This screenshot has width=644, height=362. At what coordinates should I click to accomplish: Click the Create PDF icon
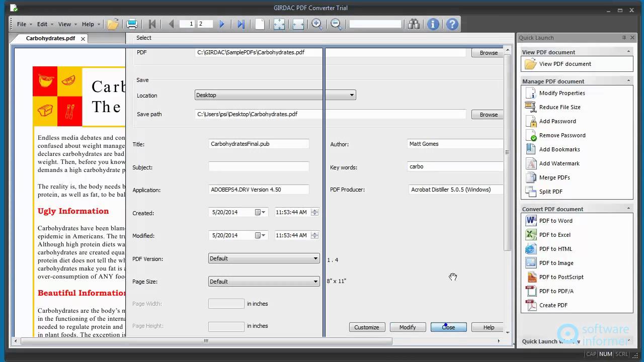click(531, 305)
